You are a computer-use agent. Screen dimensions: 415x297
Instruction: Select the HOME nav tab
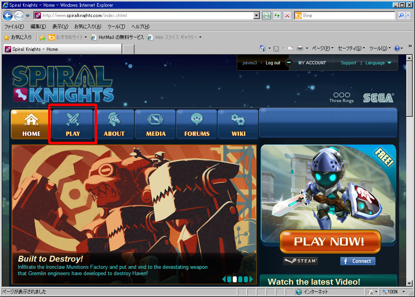31,124
